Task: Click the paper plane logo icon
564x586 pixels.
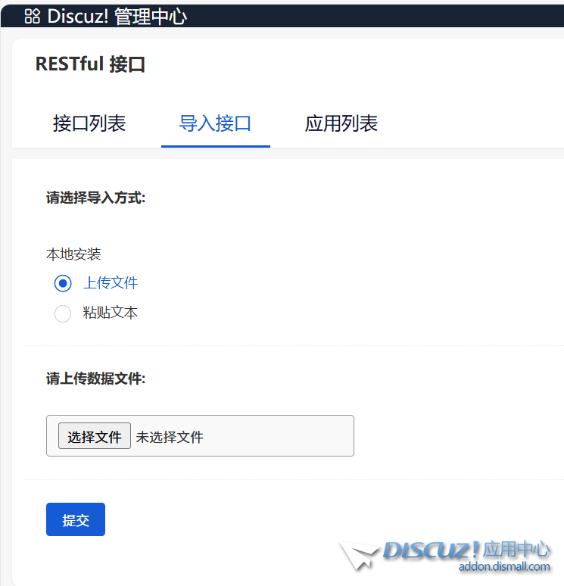Action: click(359, 555)
